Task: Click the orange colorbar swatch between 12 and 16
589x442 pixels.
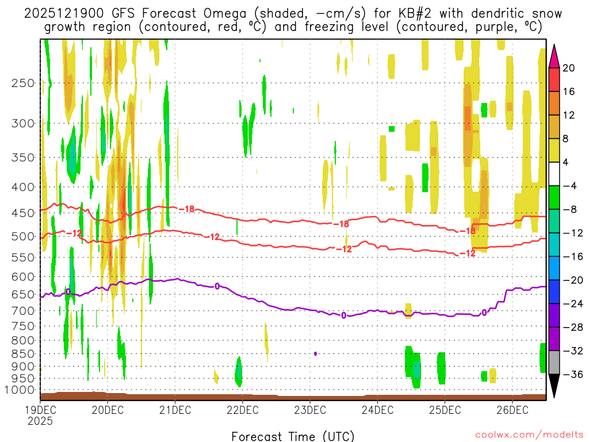Action: [x=554, y=104]
